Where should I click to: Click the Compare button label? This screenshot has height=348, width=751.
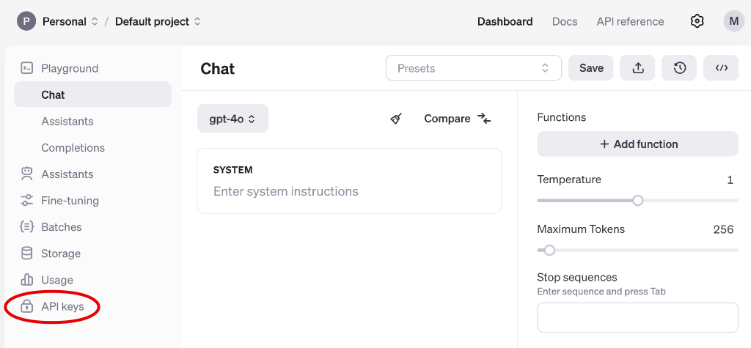447,119
